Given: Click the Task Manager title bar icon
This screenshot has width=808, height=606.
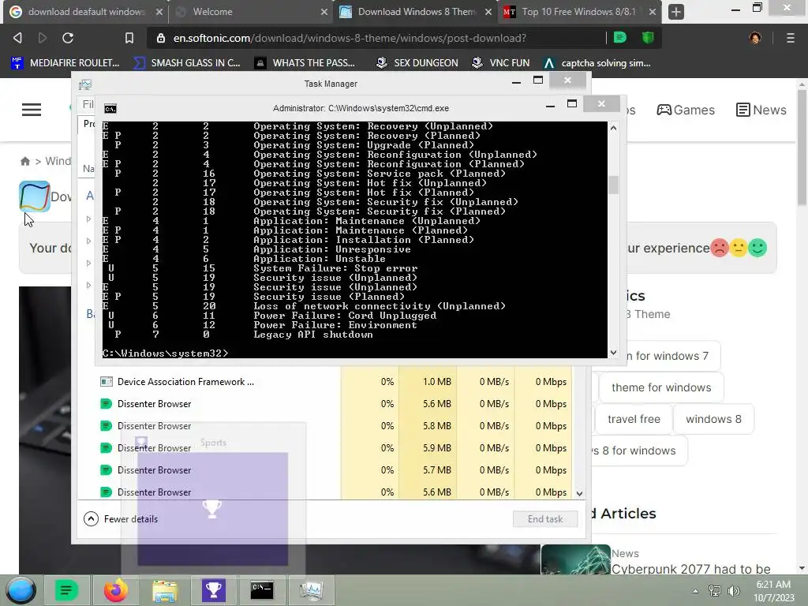Looking at the screenshot, I should [85, 84].
